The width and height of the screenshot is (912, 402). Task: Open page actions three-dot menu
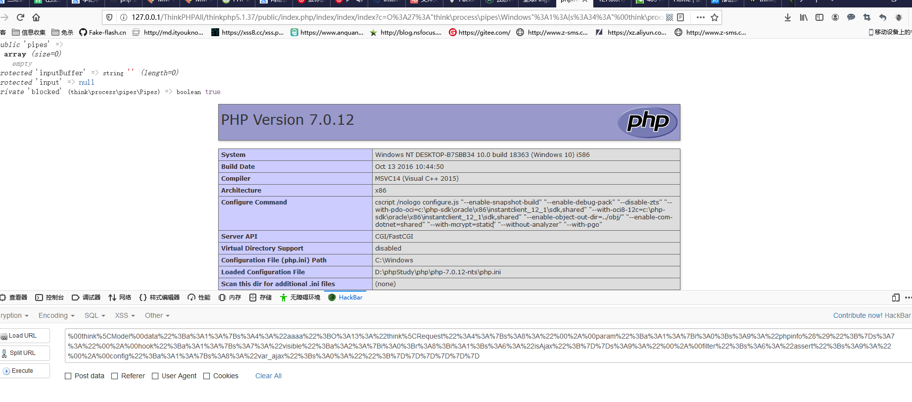700,17
